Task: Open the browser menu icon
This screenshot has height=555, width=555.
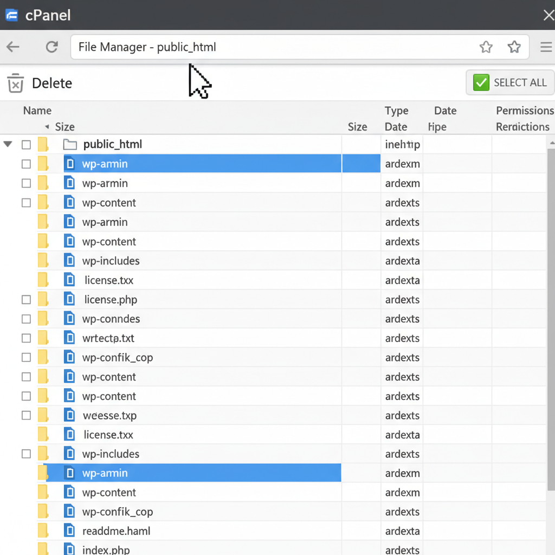Action: click(x=546, y=47)
